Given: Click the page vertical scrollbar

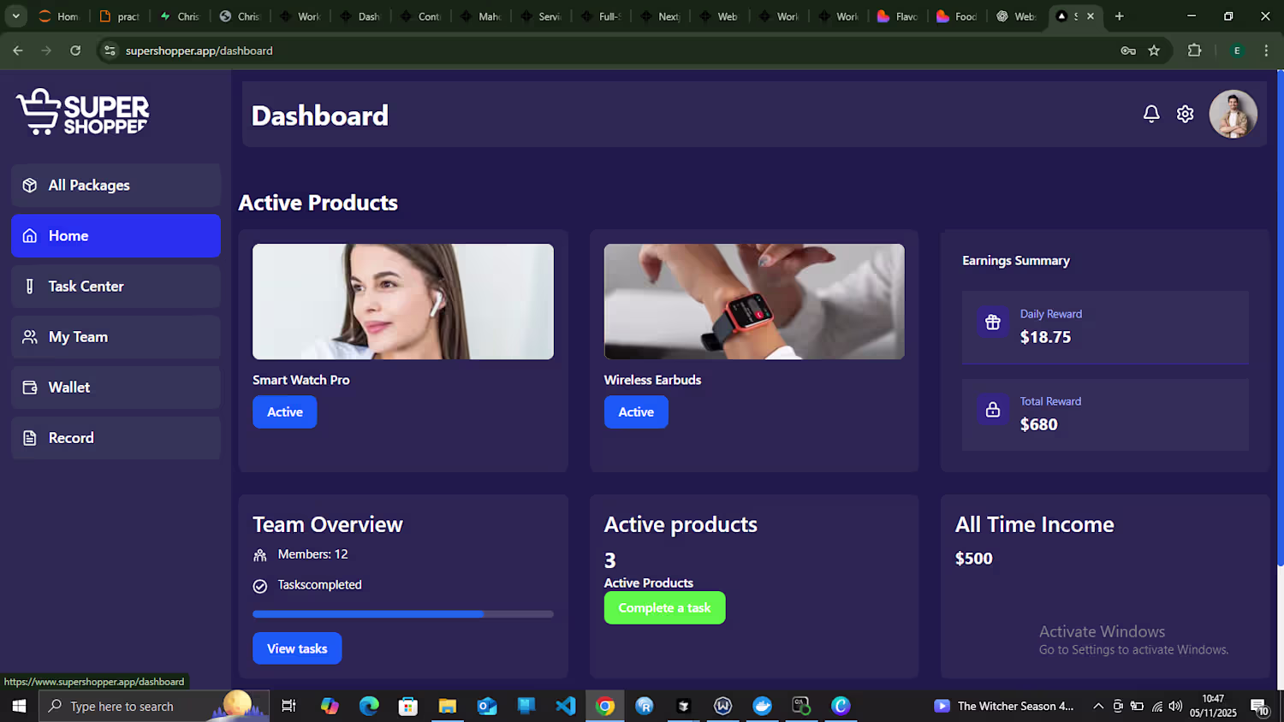Looking at the screenshot, I should 1280,317.
